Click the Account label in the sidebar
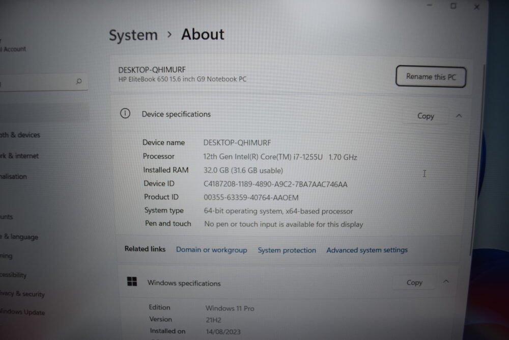The image size is (509, 340). (14, 49)
